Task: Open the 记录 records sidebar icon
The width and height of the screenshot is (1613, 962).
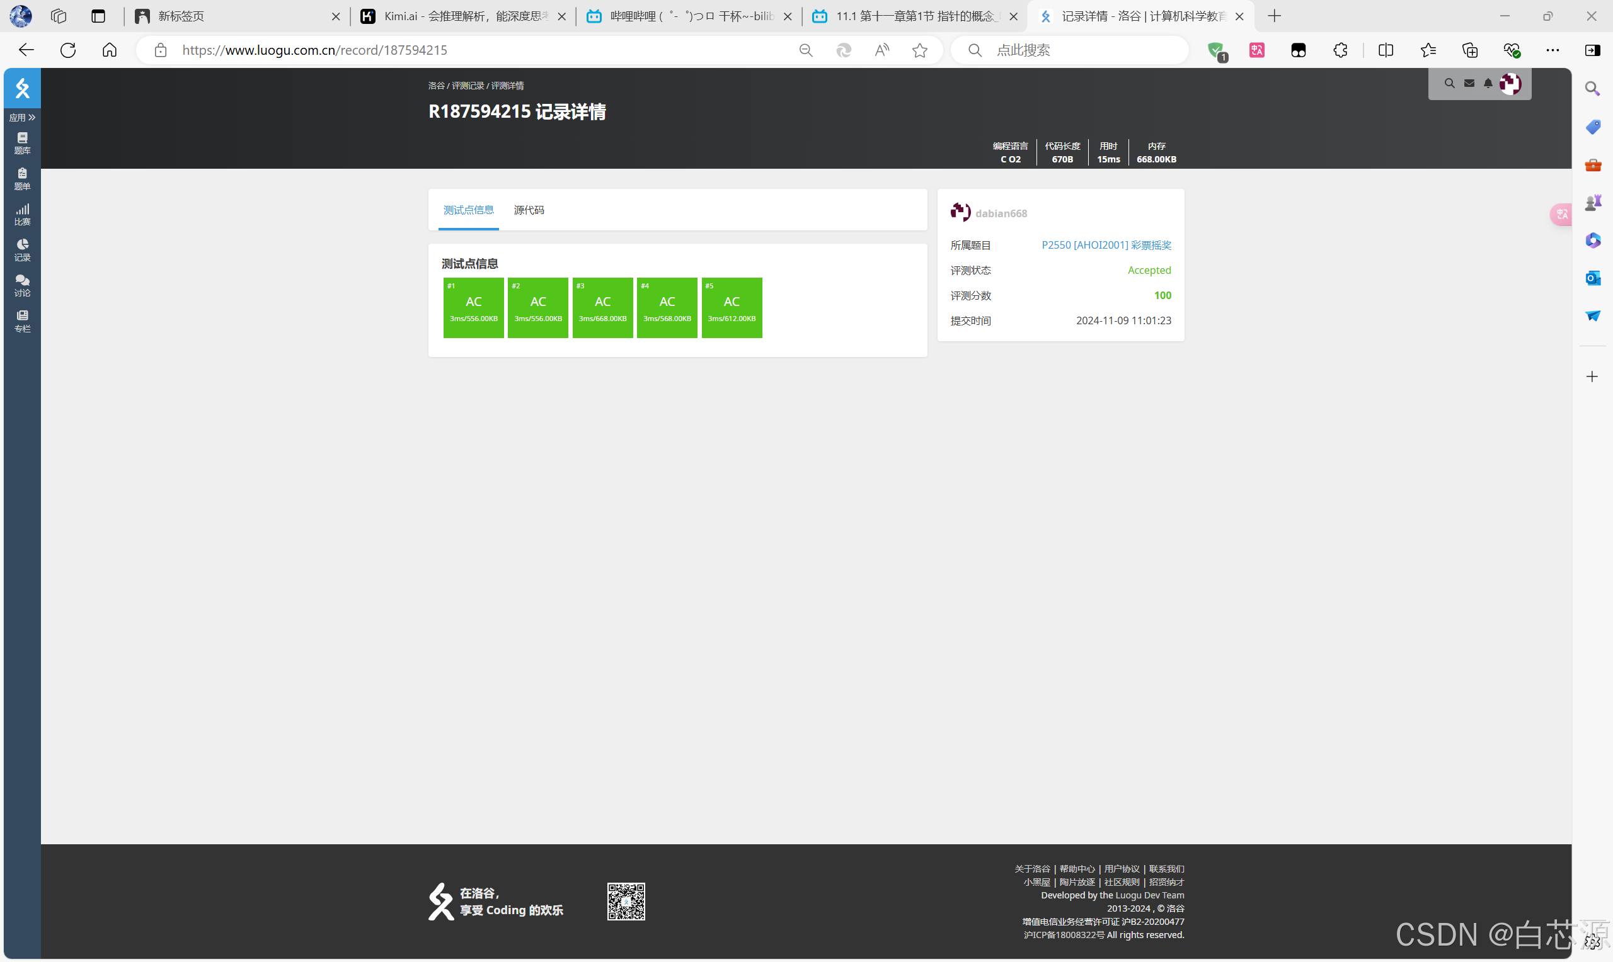Action: tap(22, 249)
